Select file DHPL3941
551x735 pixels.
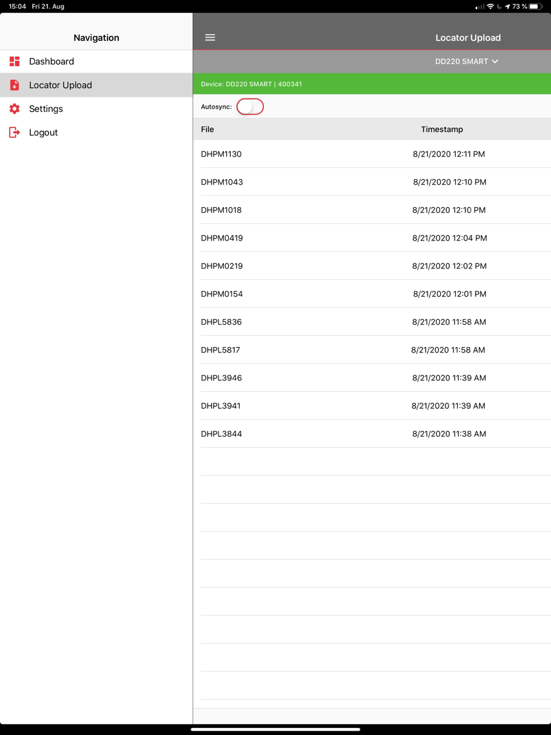point(221,406)
